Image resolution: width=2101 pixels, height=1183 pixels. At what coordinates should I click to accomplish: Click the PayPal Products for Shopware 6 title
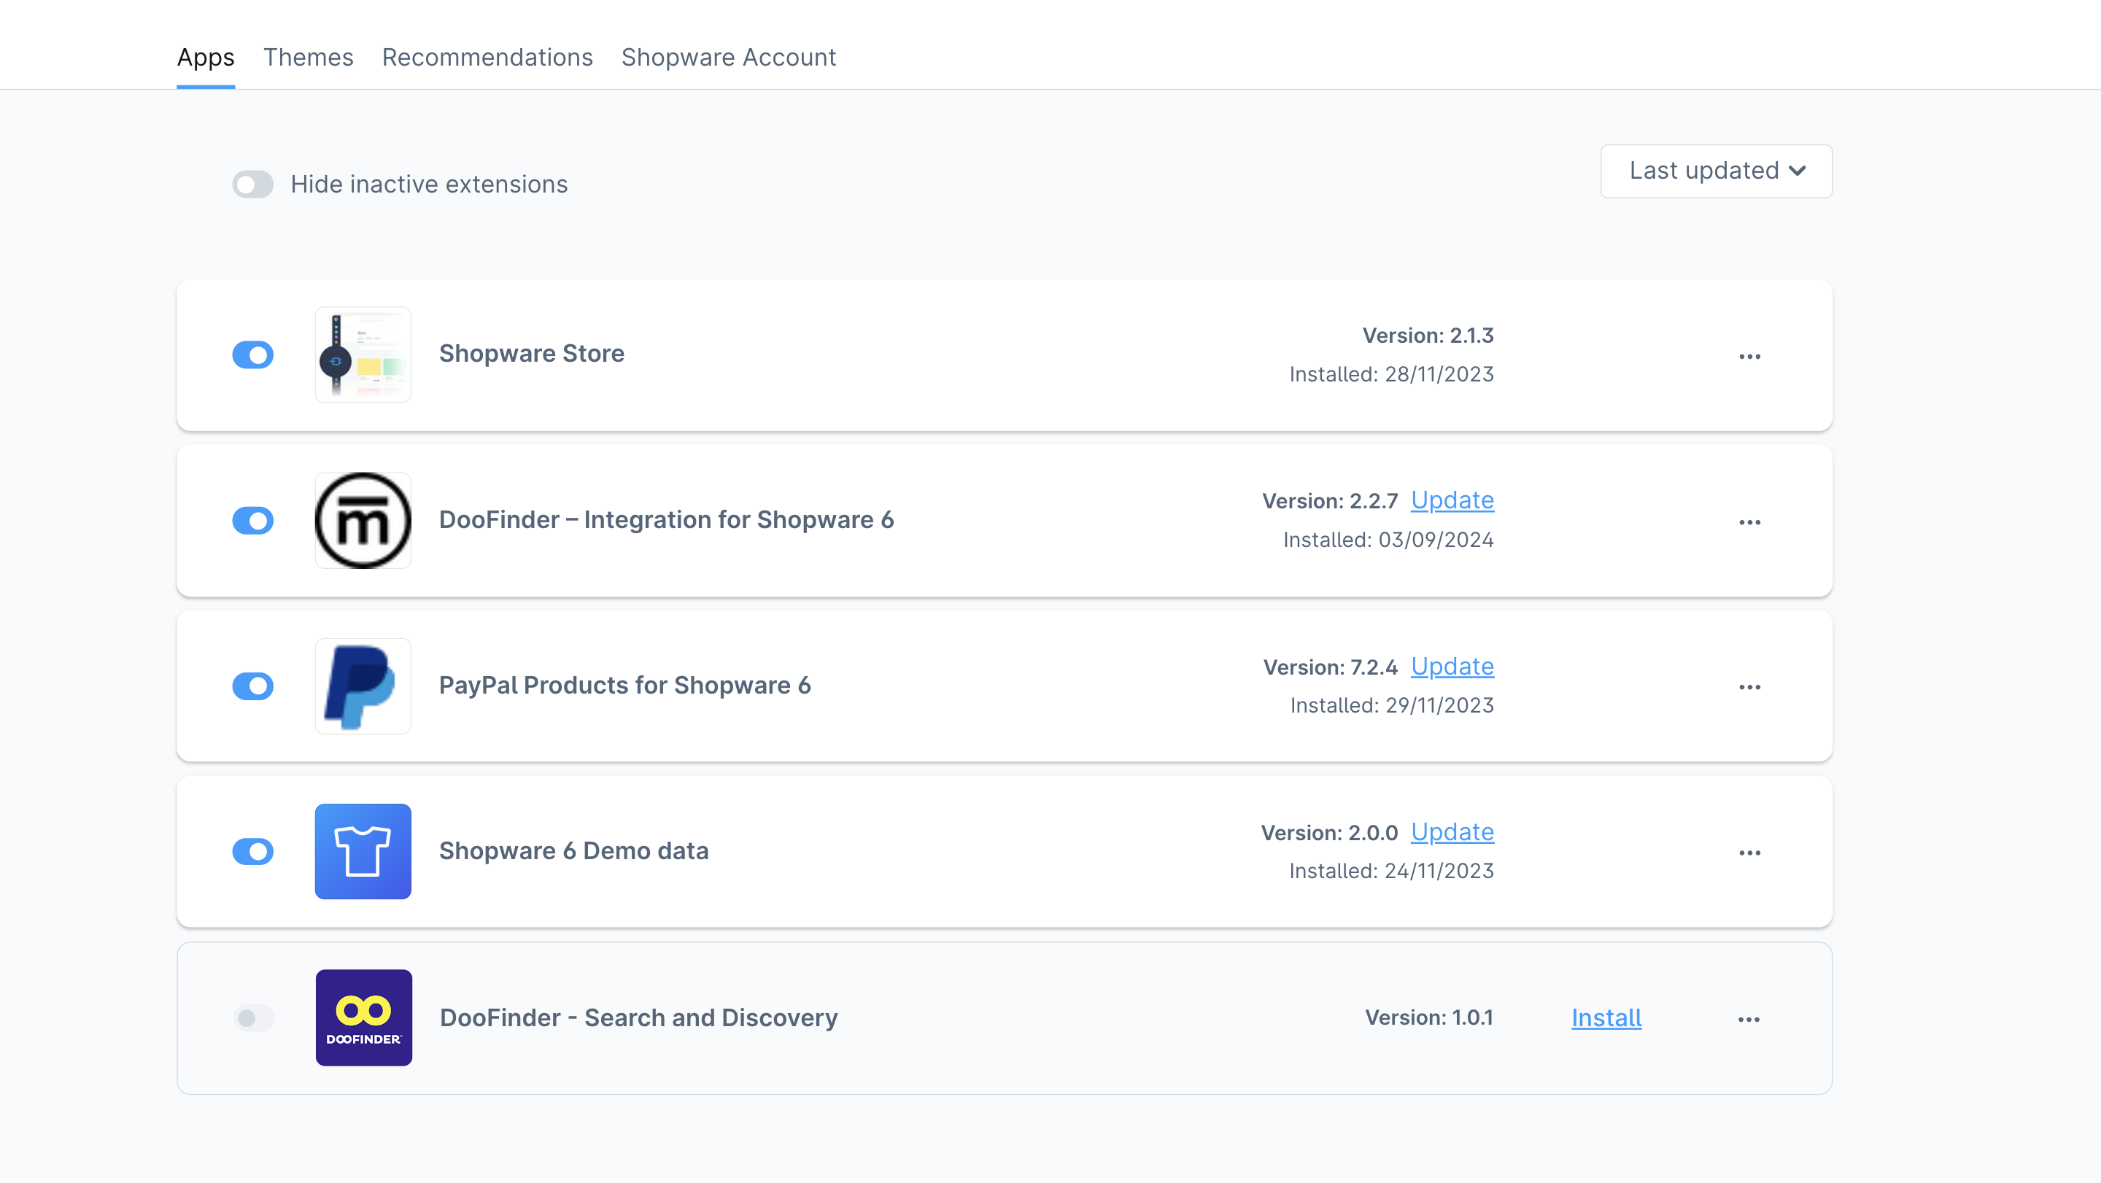tap(624, 685)
